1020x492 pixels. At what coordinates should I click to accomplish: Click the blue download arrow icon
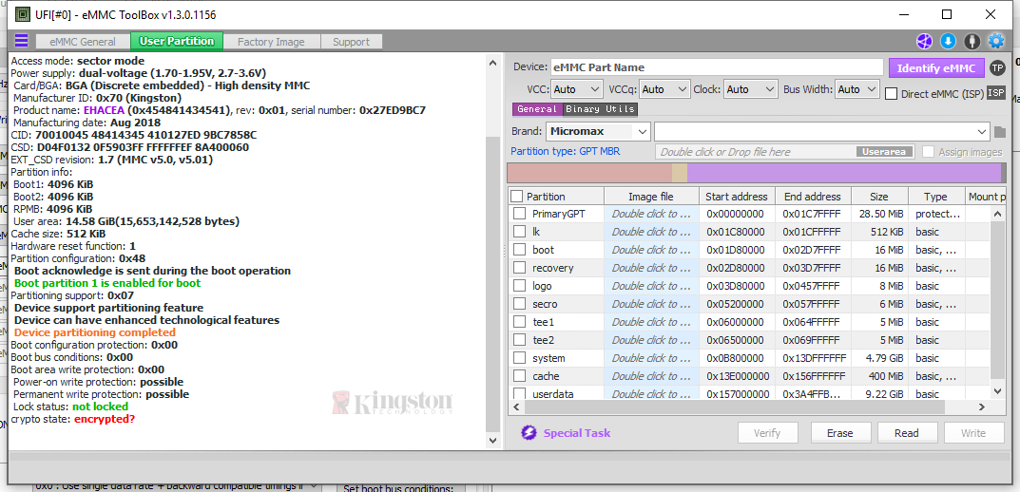point(948,42)
